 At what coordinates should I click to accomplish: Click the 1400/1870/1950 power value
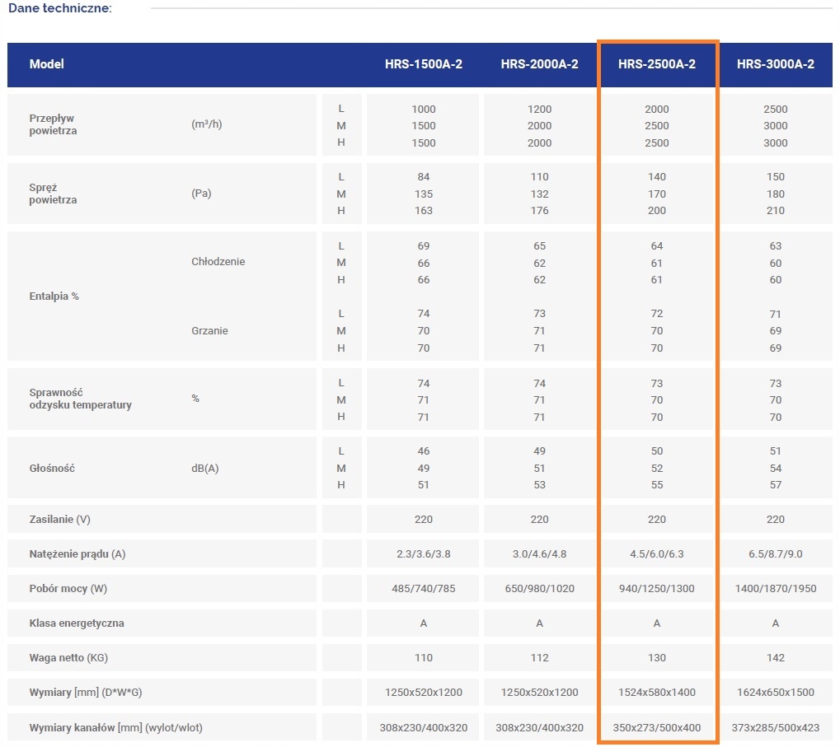(x=775, y=589)
